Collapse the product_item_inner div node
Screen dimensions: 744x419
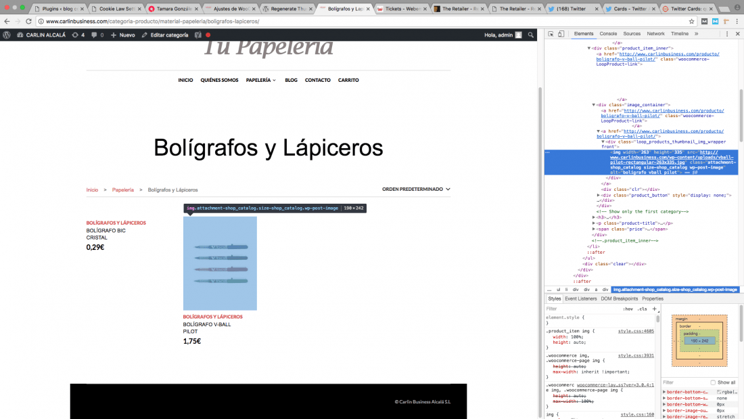(589, 49)
